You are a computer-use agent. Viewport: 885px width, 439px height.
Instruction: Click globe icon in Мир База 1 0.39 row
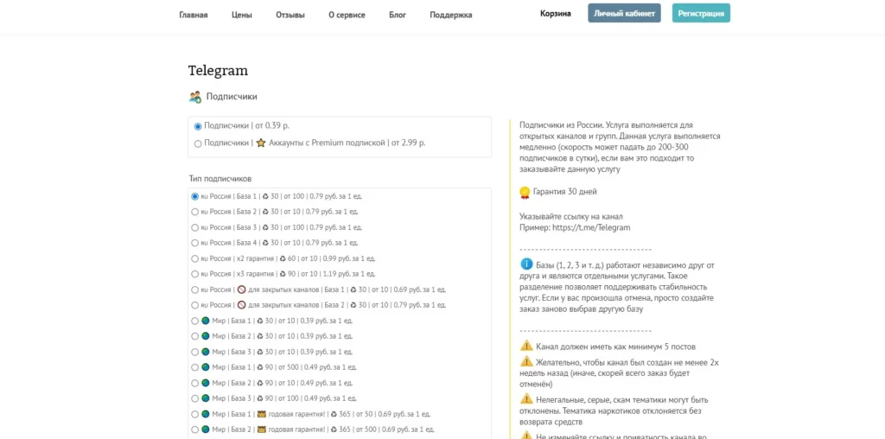[x=206, y=321]
